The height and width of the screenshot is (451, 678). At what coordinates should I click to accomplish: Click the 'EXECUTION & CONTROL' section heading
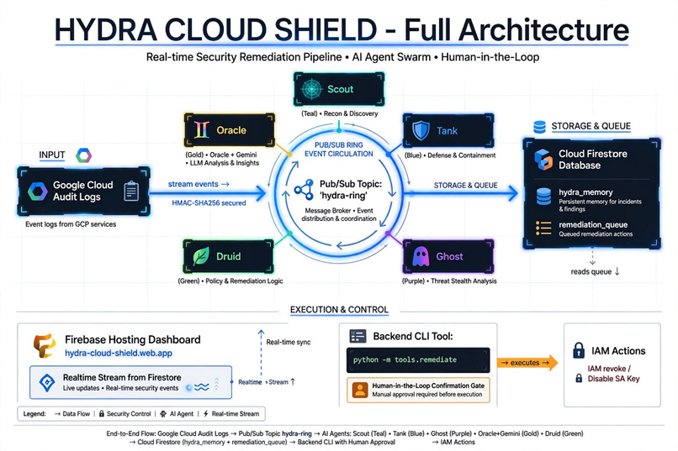(339, 309)
